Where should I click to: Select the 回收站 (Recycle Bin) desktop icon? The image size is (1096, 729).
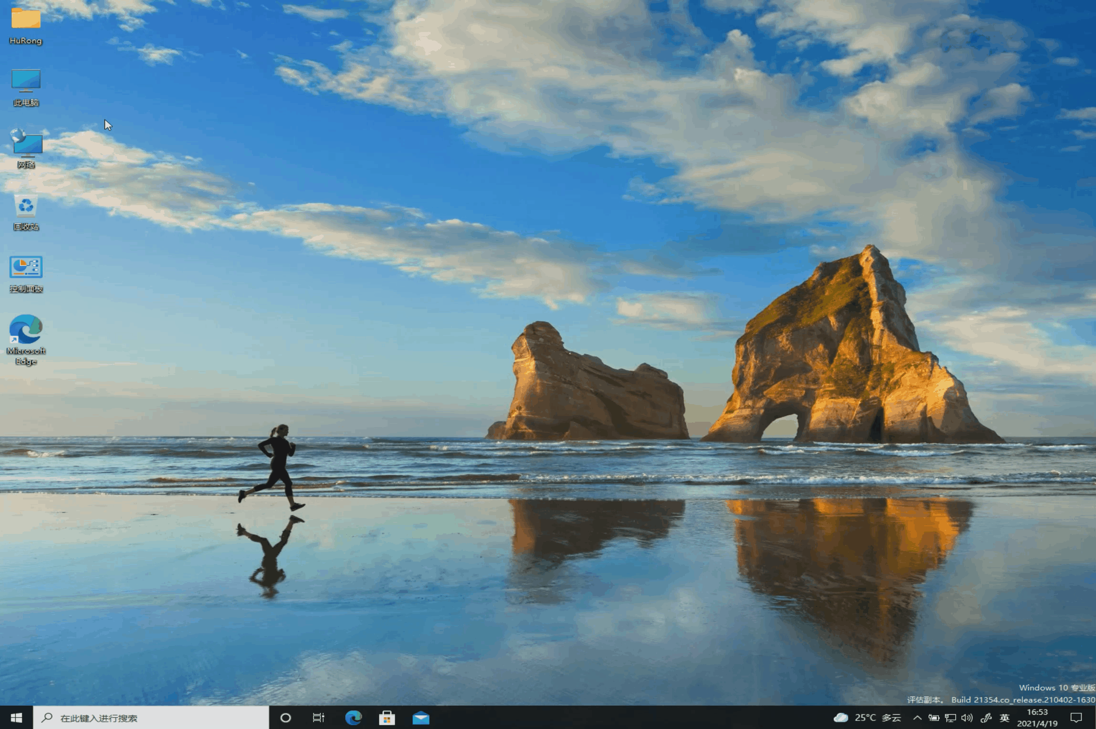[x=26, y=212]
